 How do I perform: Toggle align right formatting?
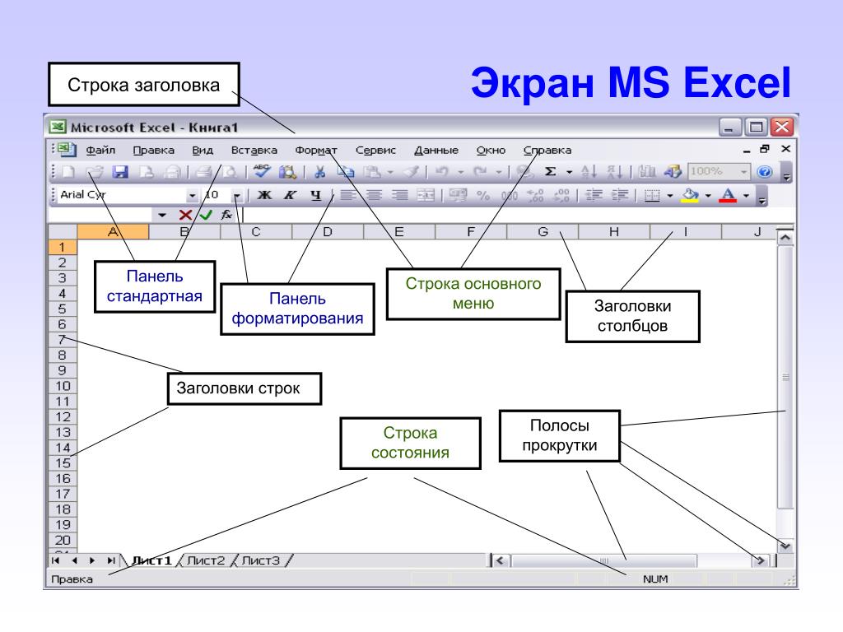[x=399, y=195]
